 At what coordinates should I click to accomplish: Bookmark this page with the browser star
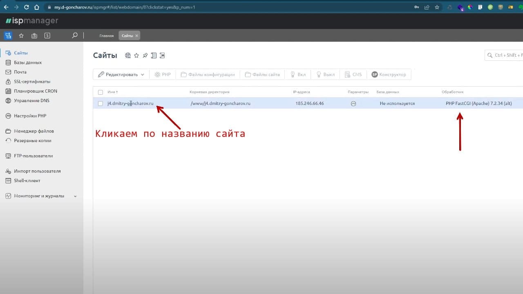[x=437, y=7]
